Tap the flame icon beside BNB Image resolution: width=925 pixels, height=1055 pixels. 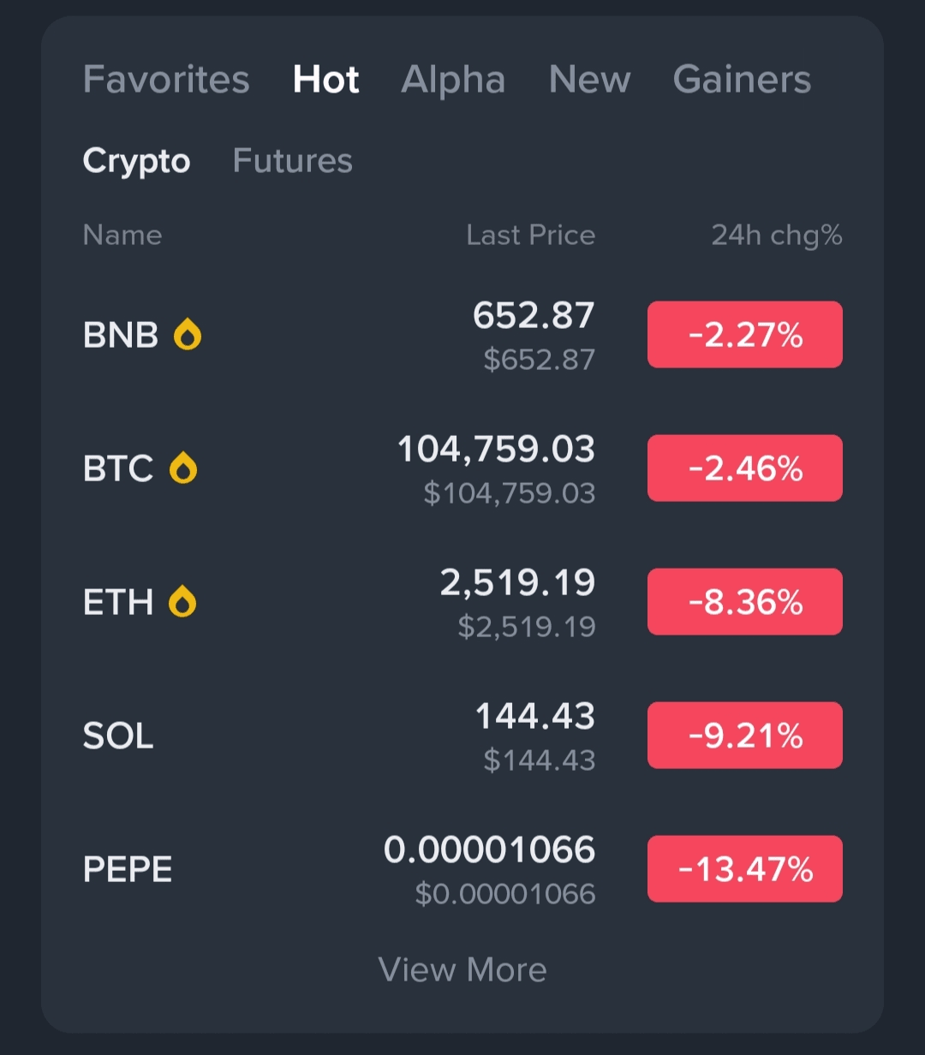tap(188, 335)
